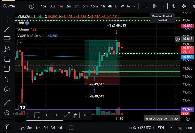Click the TradingView logo badge
The width and height of the screenshot is (195, 133).
pyautogui.click(x=23, y=107)
